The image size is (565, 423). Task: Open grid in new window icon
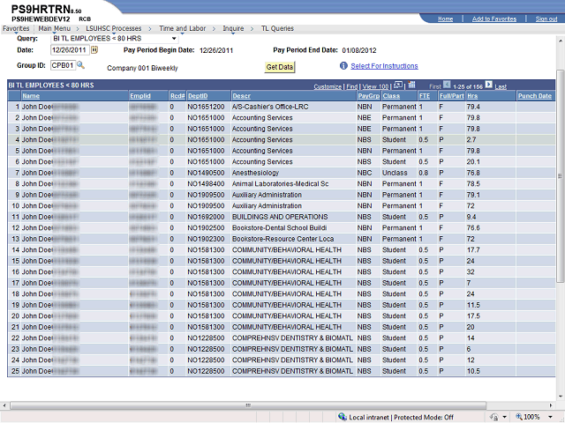pos(396,85)
